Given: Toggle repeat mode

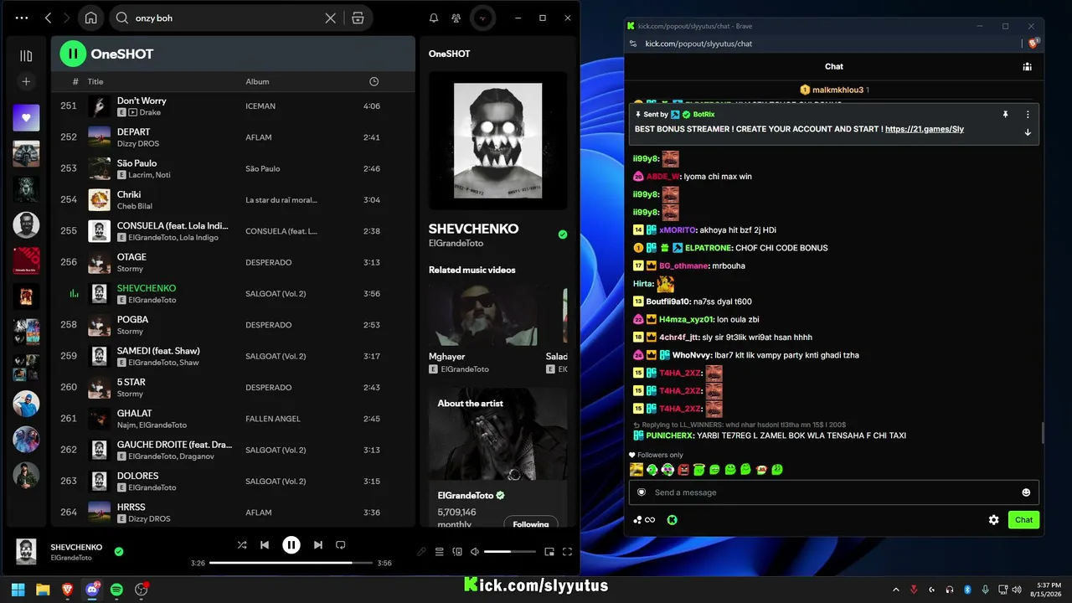Looking at the screenshot, I should [341, 545].
